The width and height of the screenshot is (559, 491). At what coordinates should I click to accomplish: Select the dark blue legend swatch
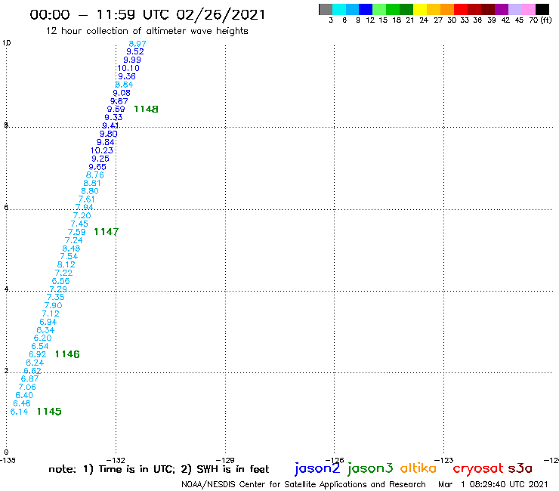click(366, 9)
